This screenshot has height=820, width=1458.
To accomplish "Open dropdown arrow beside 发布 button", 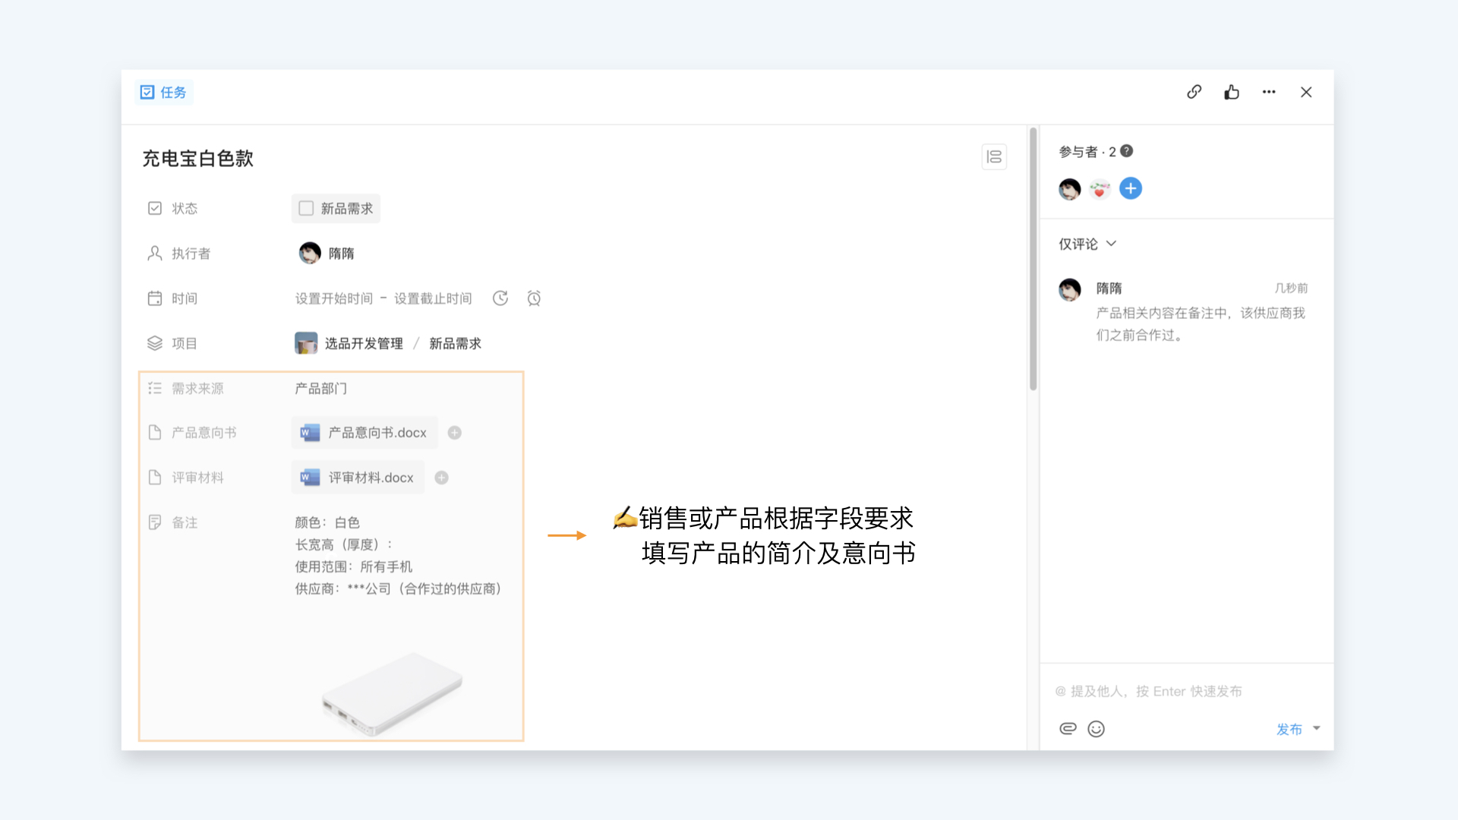I will coord(1317,728).
